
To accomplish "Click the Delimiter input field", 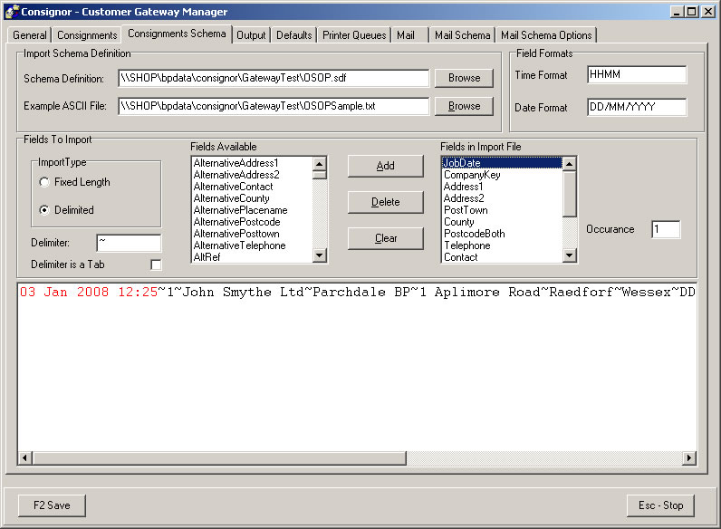I will [x=129, y=243].
